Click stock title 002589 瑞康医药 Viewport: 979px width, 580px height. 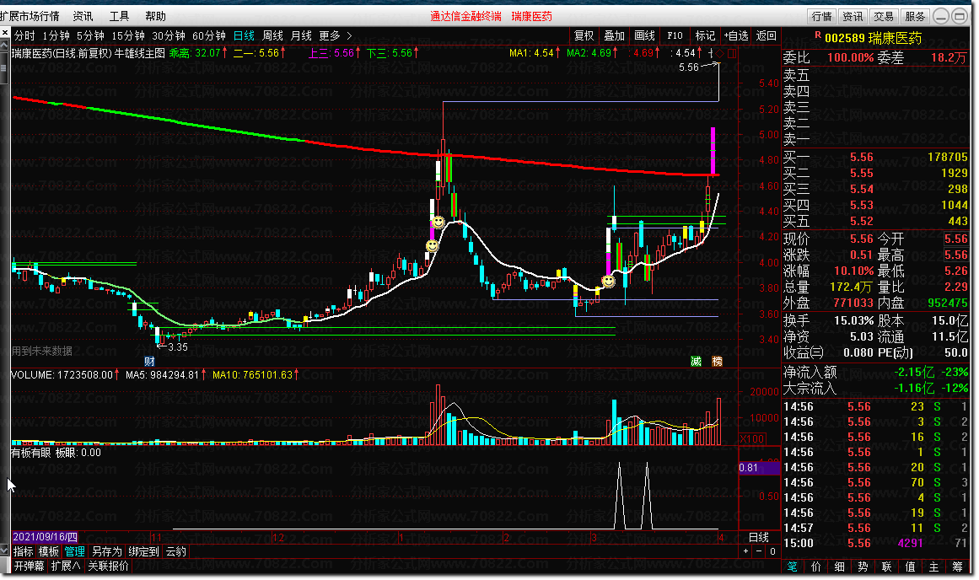tap(873, 38)
